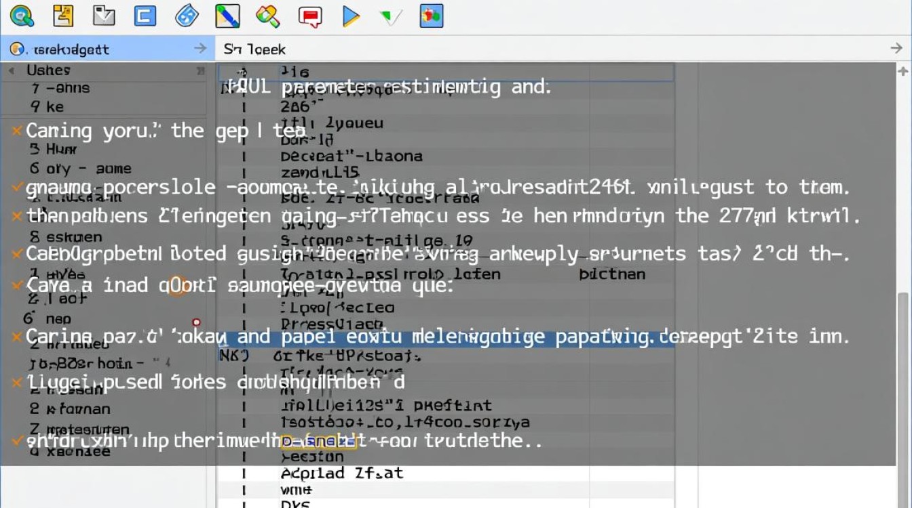The image size is (912, 508).
Task: Select the magnifier search tool in the toolbar
Action: [22, 16]
